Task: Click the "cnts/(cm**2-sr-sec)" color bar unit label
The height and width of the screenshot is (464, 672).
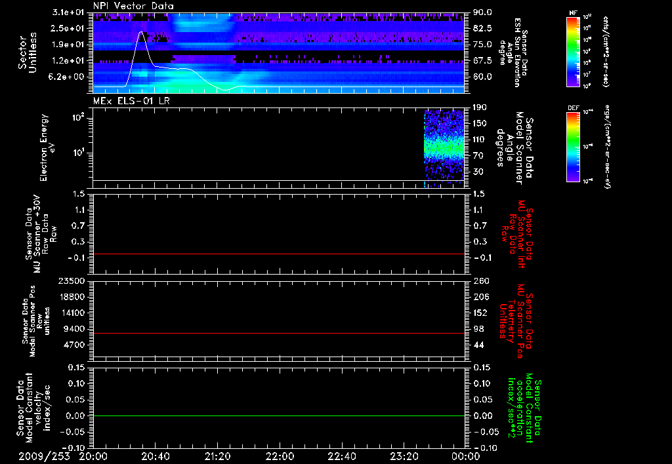Action: coord(606,51)
